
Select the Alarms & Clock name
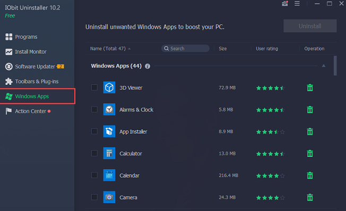pos(136,110)
